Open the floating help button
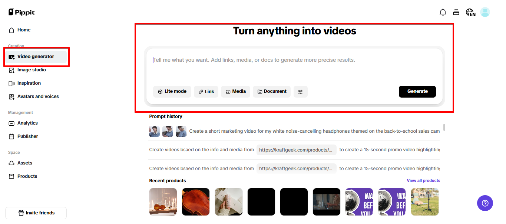The width and height of the screenshot is (506, 224). coord(485,203)
